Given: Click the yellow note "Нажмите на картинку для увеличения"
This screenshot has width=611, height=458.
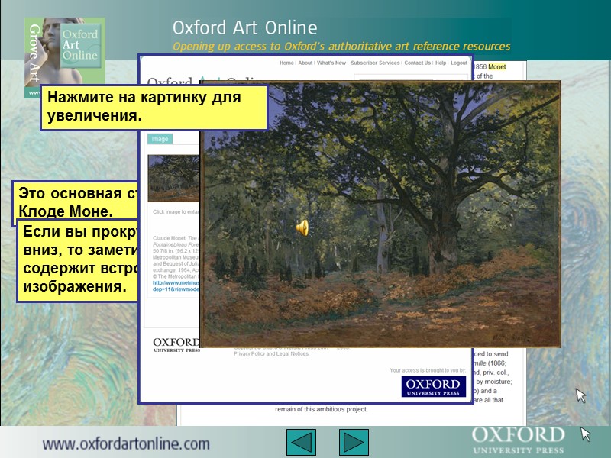Looking at the screenshot, I should (154, 107).
